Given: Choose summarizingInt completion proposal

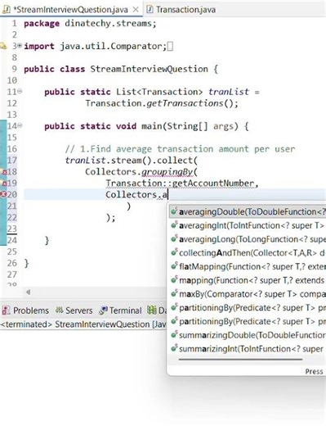Looking at the screenshot, I should (248, 349).
